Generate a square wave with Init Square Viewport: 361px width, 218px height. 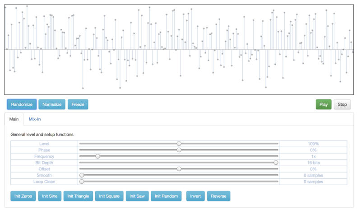coord(109,196)
